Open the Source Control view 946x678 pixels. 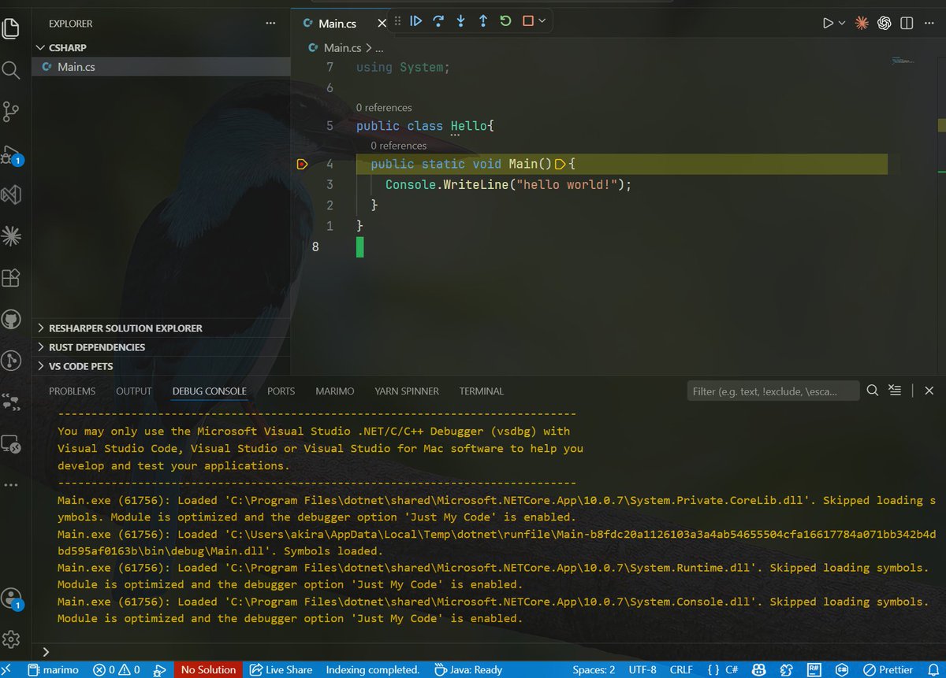[x=10, y=112]
